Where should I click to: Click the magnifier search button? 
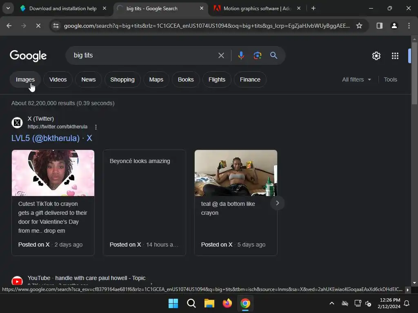273,55
